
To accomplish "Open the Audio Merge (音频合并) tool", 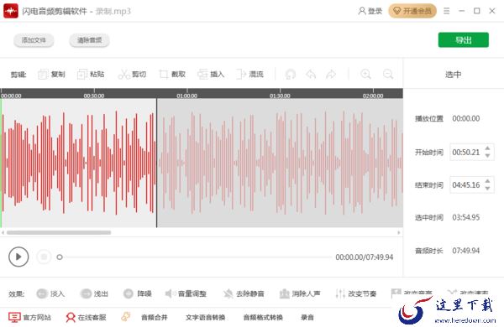I will [x=155, y=317].
